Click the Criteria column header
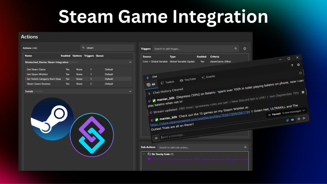The width and height of the screenshot is (327, 184). 215,57
